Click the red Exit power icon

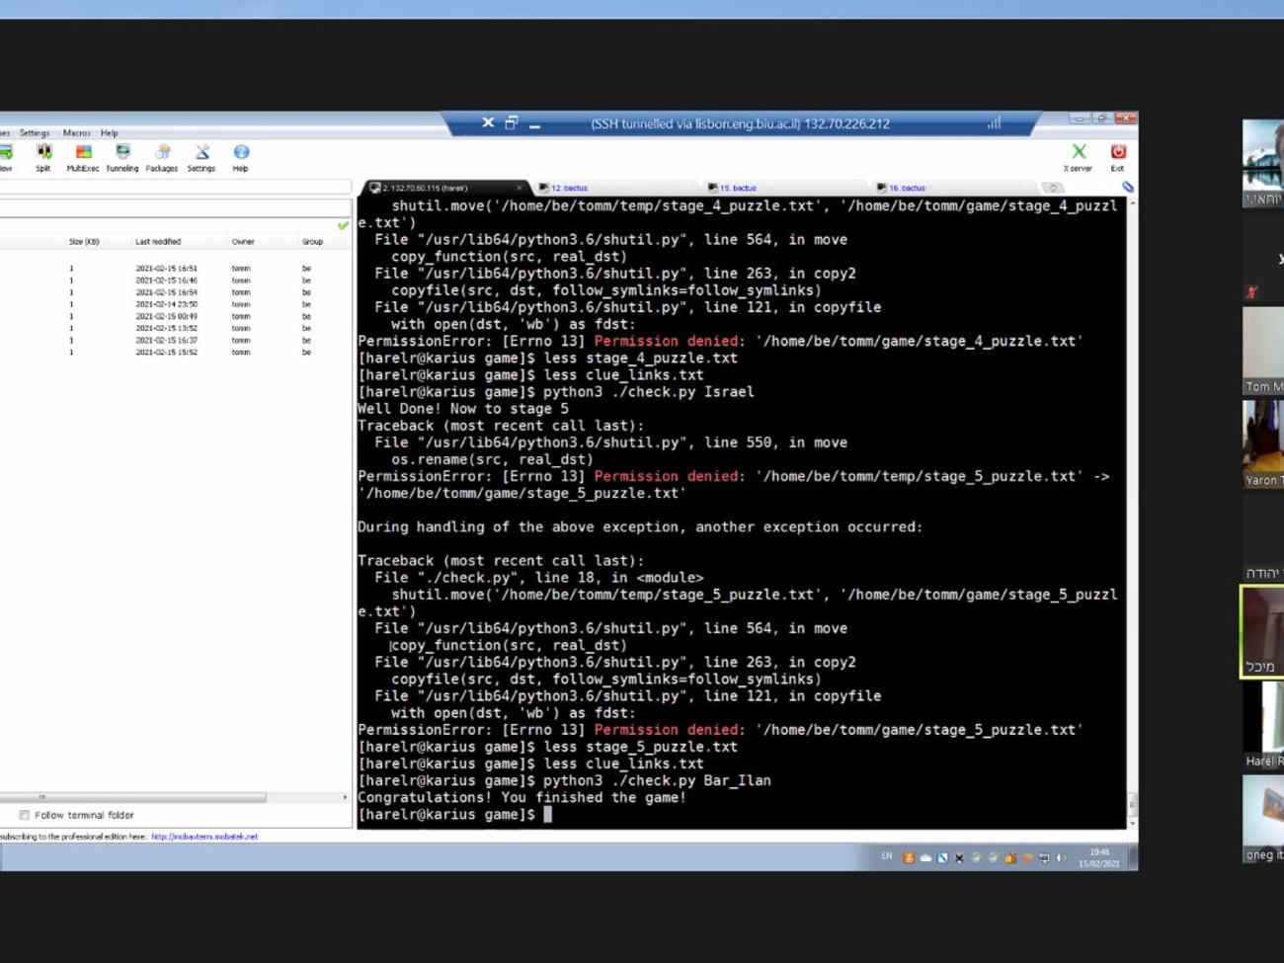click(1118, 155)
